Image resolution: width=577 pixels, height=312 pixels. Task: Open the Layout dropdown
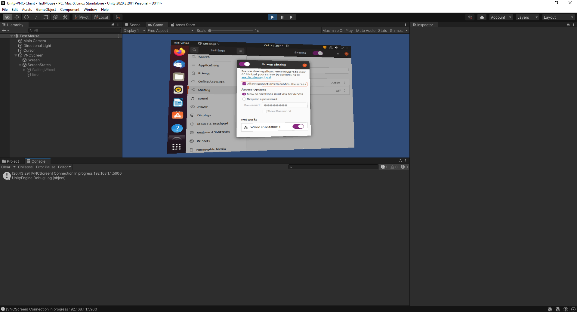(x=558, y=17)
